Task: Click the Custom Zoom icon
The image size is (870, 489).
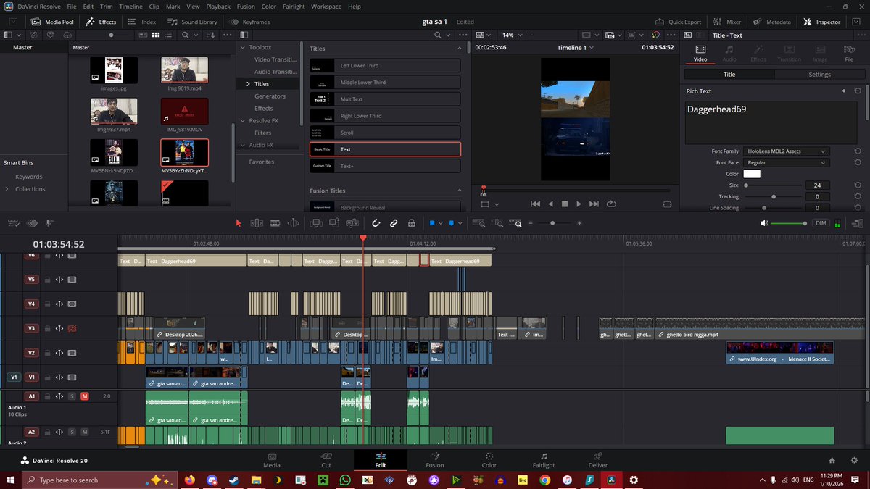Action: coord(517,223)
